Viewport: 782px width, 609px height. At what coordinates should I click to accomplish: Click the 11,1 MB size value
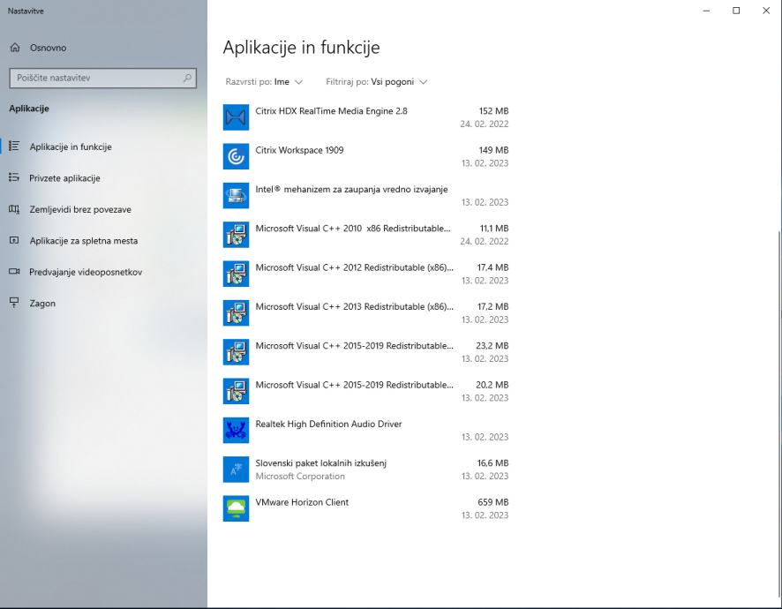(x=494, y=229)
